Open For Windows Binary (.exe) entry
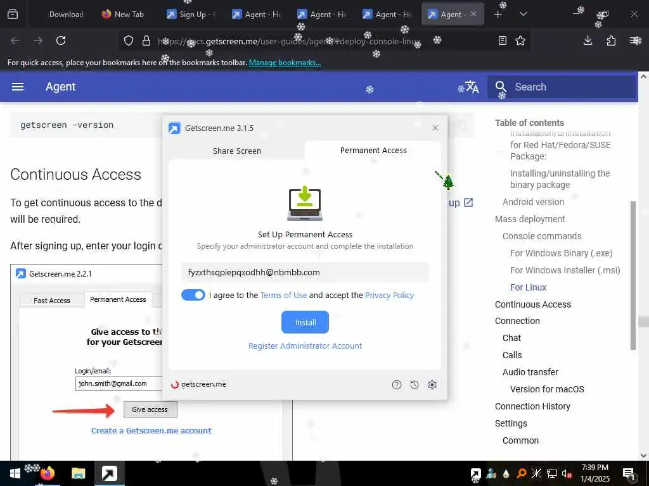 click(x=562, y=253)
